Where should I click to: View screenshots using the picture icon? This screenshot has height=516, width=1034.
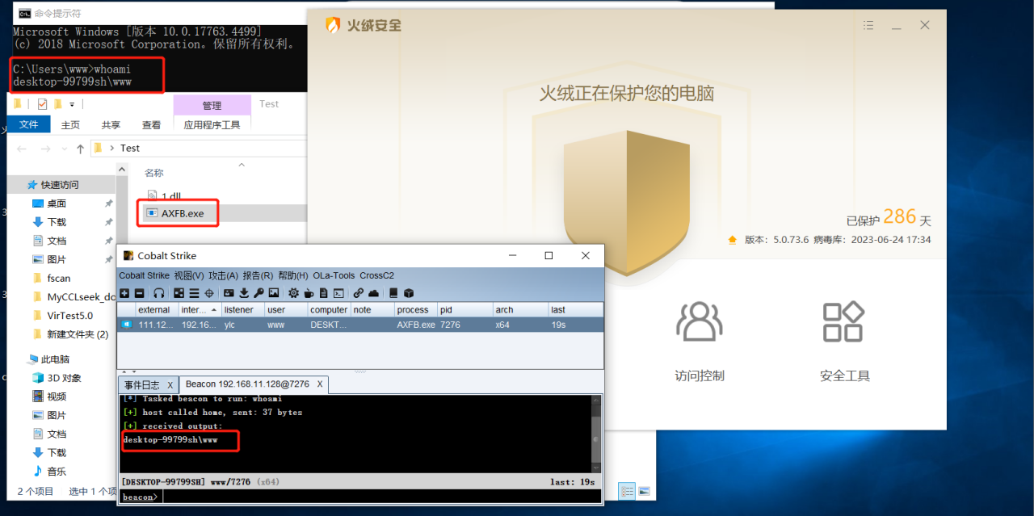274,293
